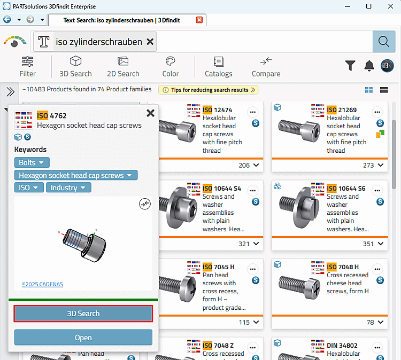Expand the ISO keyword dropdown

point(29,187)
